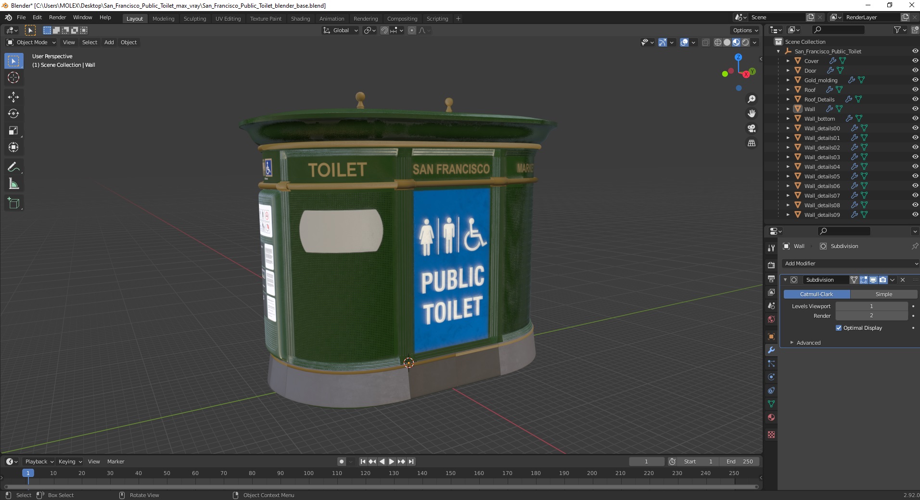Select the Cursor tool in the left toolbar
920x500 pixels.
click(13, 77)
